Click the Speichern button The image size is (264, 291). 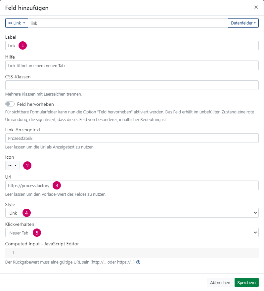click(x=246, y=282)
